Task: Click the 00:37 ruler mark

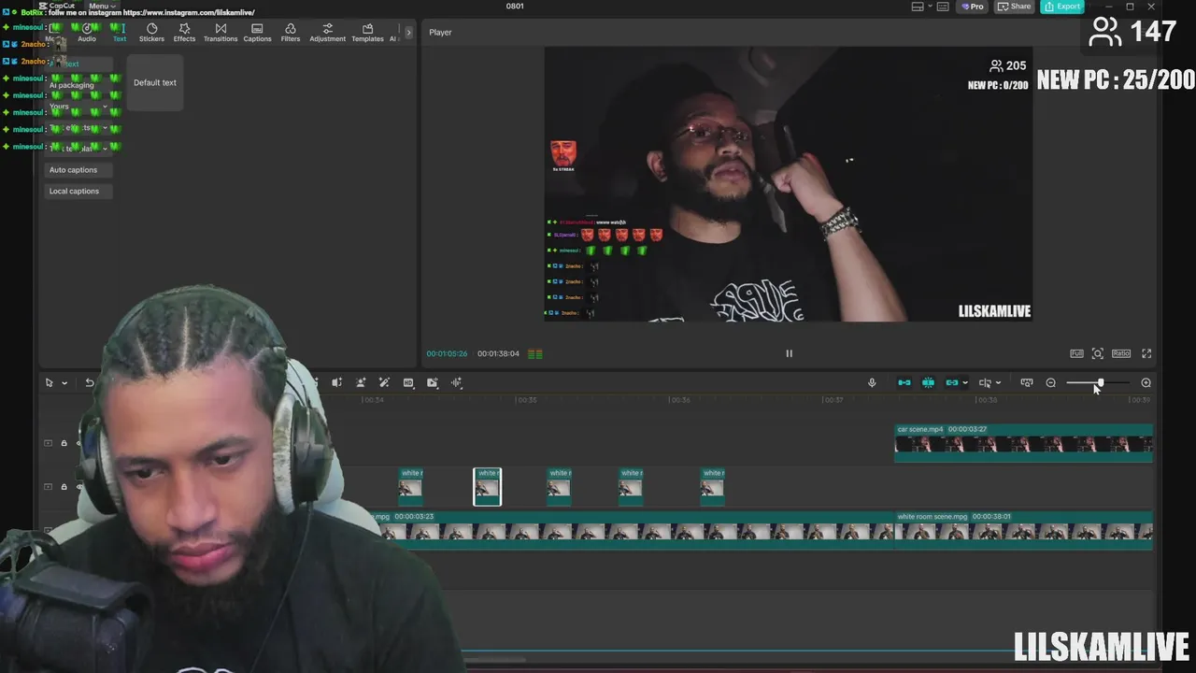Action: tap(833, 400)
